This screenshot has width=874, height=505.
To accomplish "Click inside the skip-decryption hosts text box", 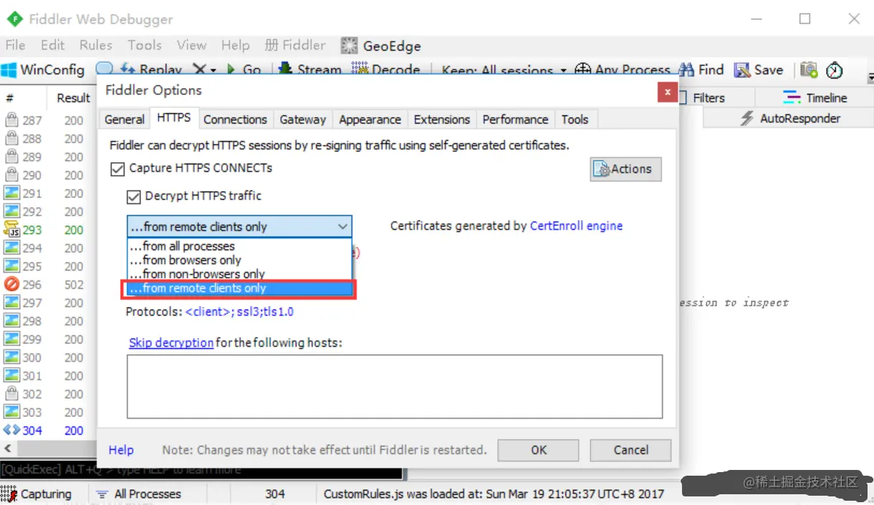I will tap(395, 386).
